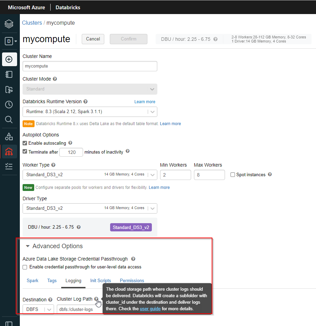Click the bottom sidebar panel toggle icon
Image resolution: width=316 pixels, height=326 pixels.
9,324
